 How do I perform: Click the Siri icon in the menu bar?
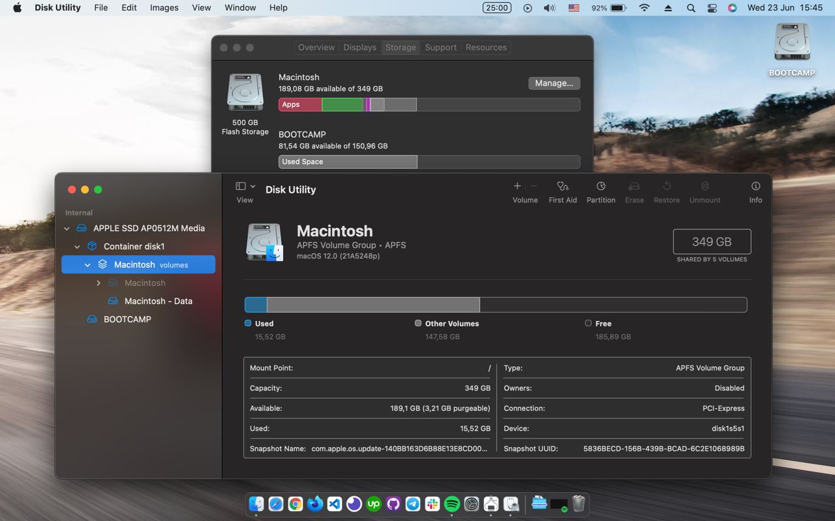(x=733, y=8)
